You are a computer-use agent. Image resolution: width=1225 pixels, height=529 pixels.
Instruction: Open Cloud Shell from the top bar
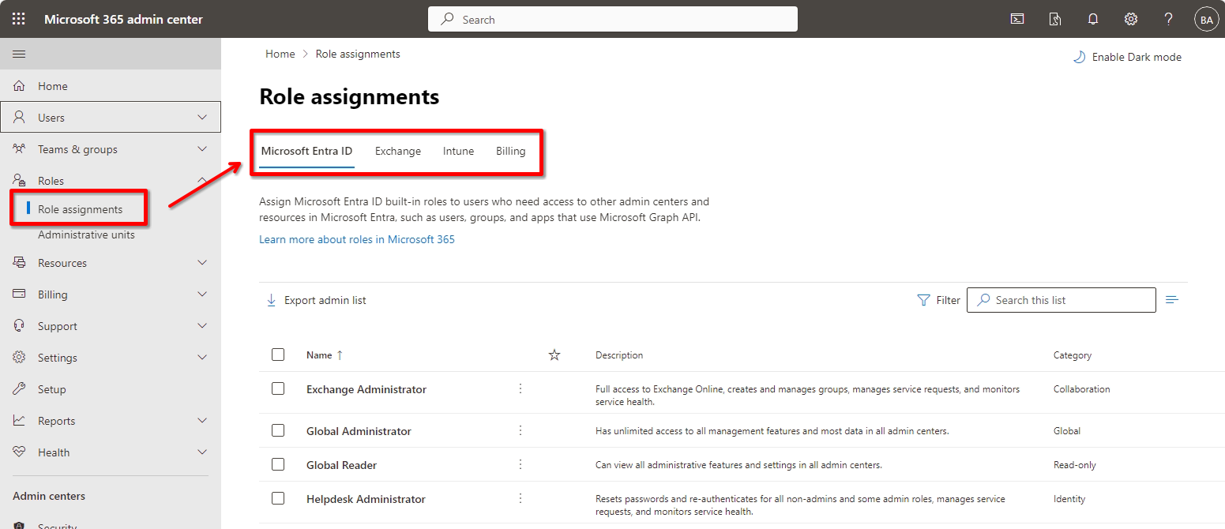pyautogui.click(x=1017, y=19)
